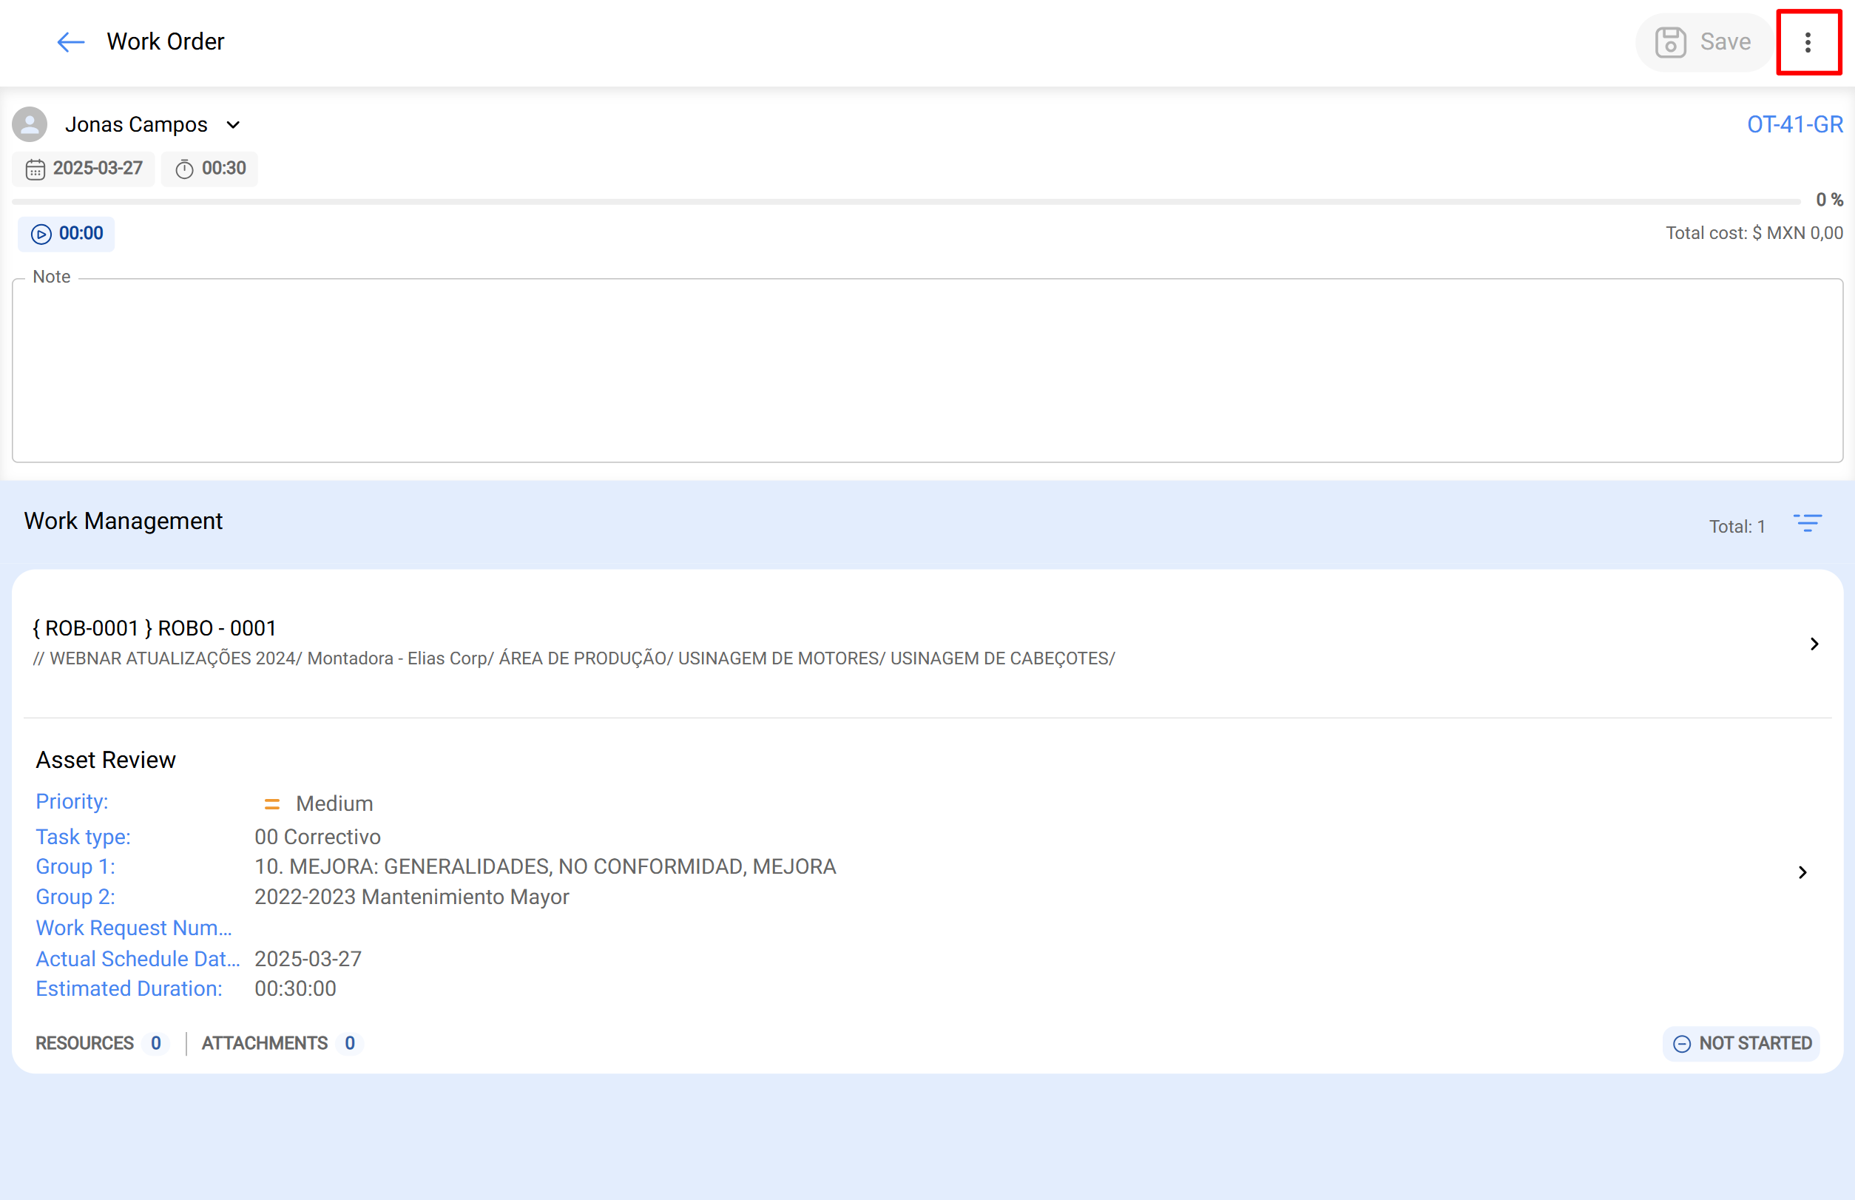Expand the Asset Review details
1855x1200 pixels.
coord(1803,872)
